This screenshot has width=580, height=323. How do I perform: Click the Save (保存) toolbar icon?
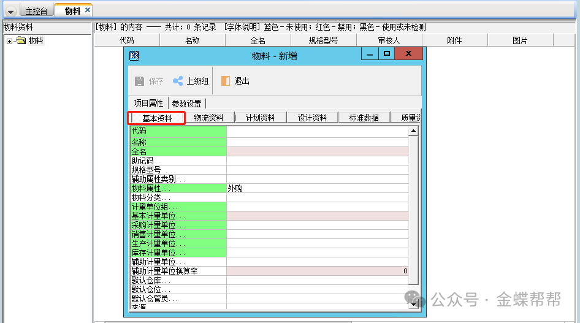click(x=140, y=81)
